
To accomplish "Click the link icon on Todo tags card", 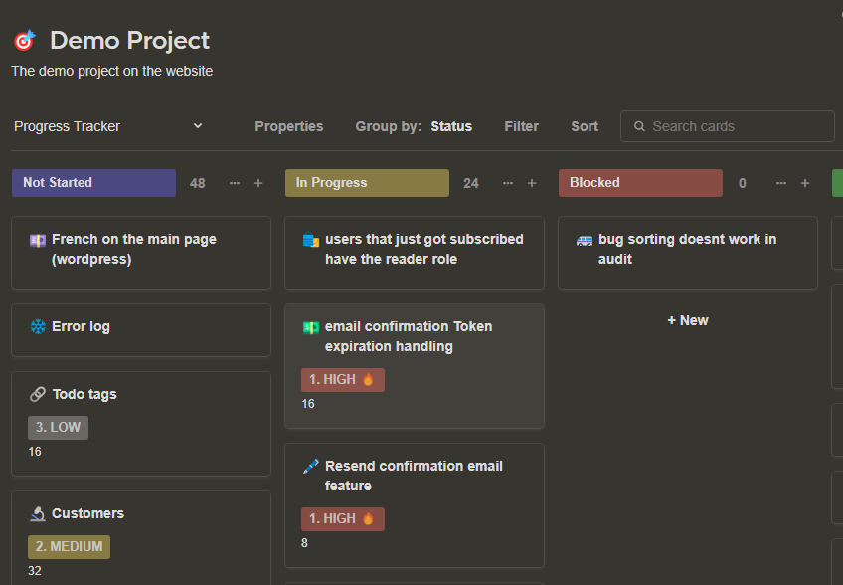I will 38,394.
